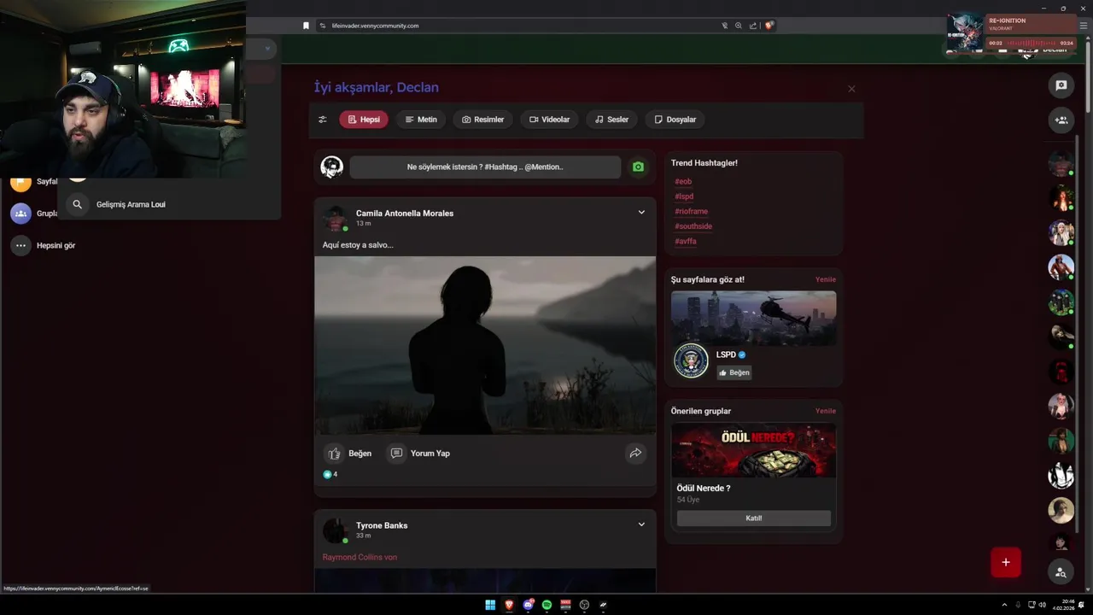
Task: Select the Videolar filter tab
Action: [549, 120]
